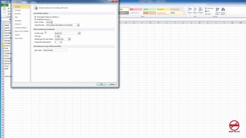This screenshot has width=246, height=138.
Task: Enable the Show Mini Toolbar on selection checkbox
Action: 35,17
